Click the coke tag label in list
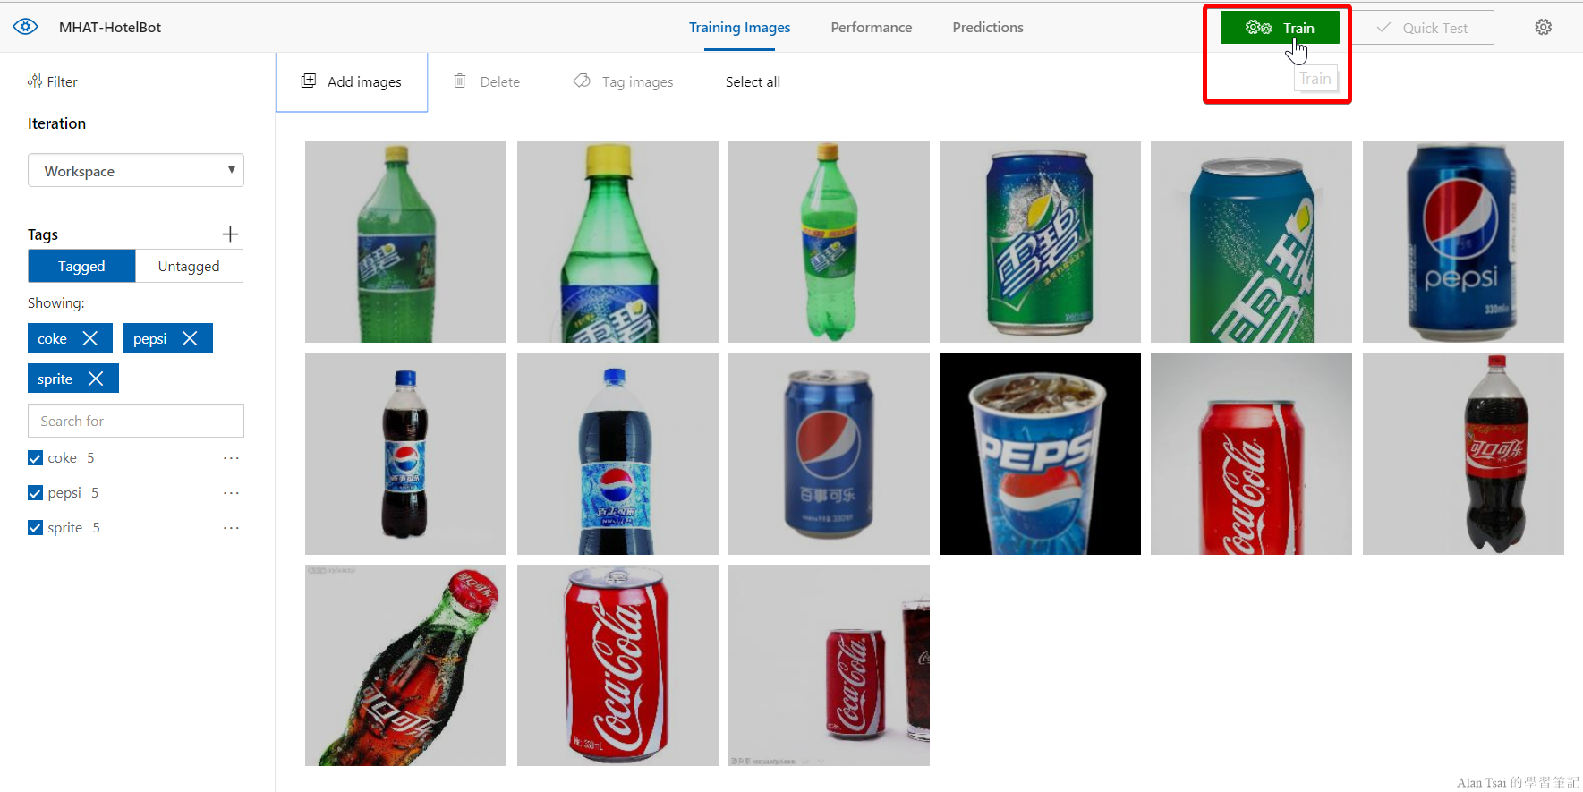 coord(62,458)
